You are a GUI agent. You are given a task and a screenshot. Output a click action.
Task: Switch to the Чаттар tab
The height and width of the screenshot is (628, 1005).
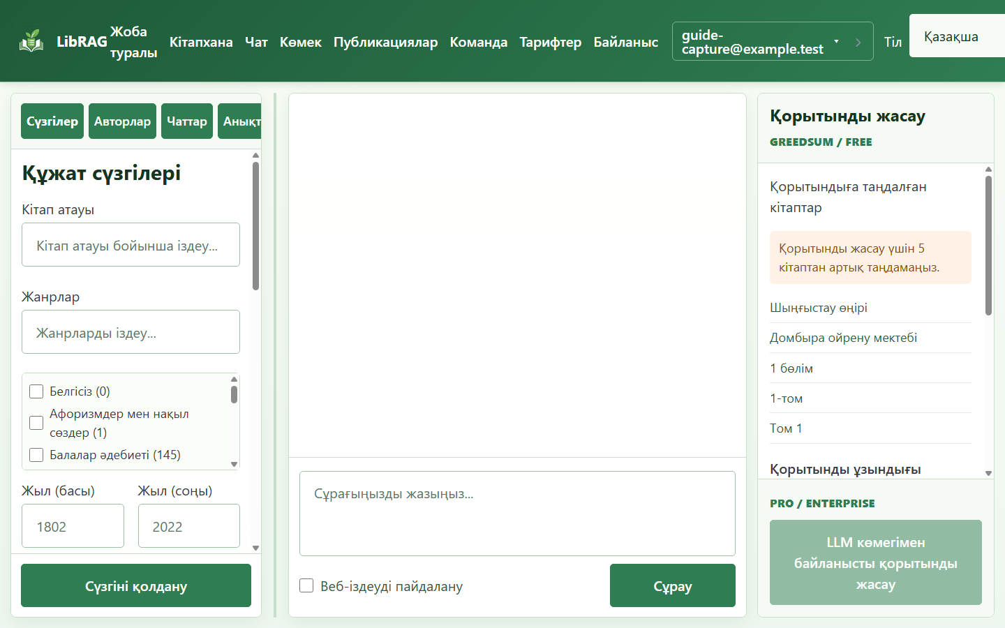tap(187, 121)
